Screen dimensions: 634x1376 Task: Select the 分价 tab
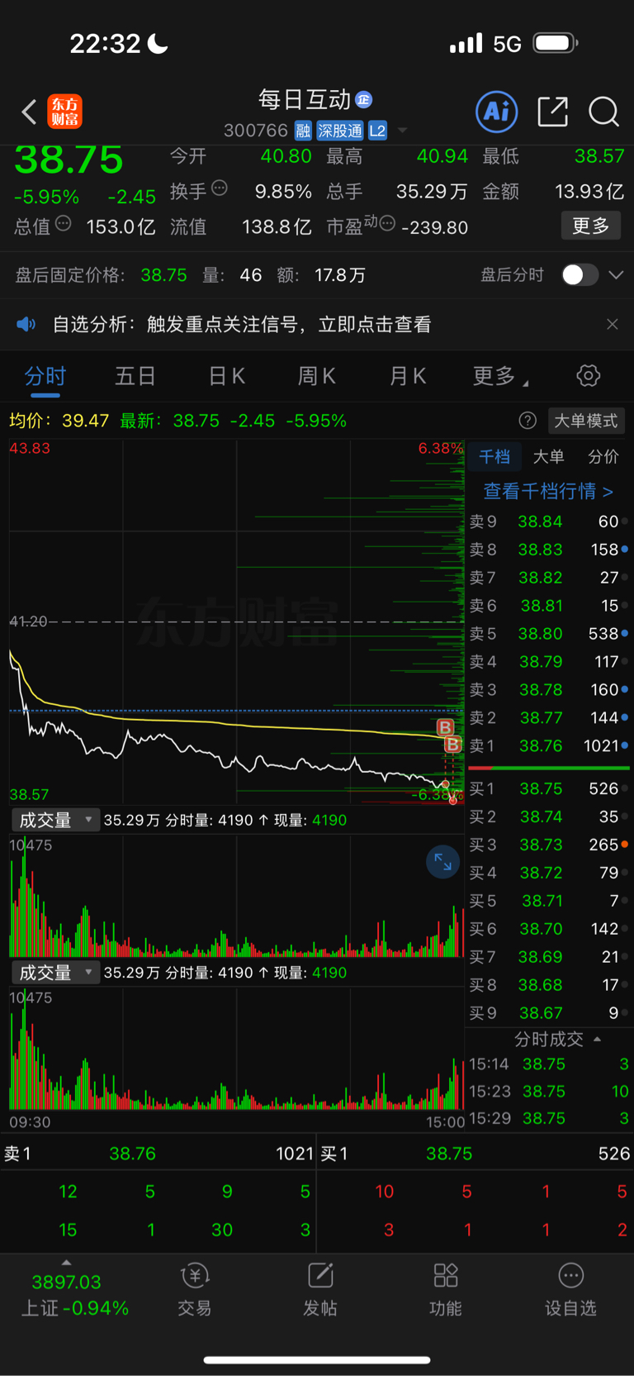603,456
